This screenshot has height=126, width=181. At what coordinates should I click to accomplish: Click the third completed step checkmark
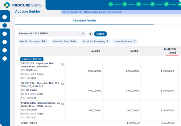coord(138,4)
